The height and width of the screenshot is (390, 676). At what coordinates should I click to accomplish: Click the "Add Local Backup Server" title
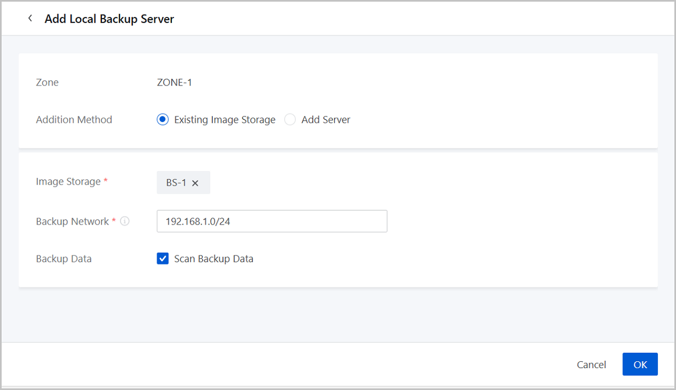point(109,19)
